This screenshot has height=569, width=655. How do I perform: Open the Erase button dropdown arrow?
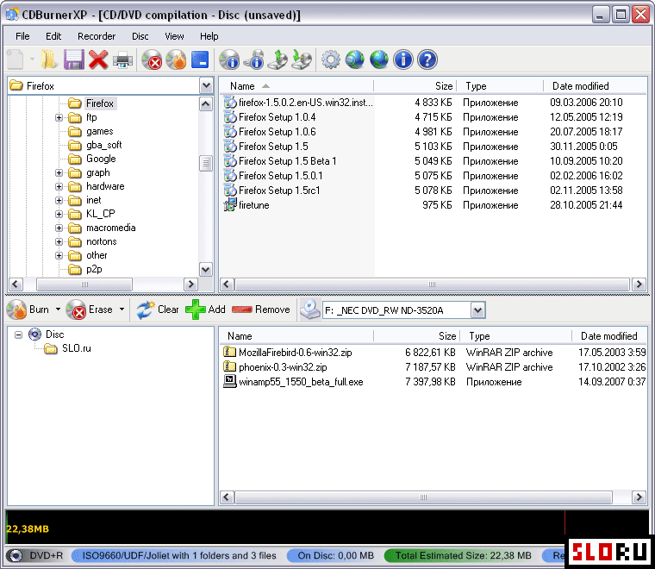(x=122, y=310)
